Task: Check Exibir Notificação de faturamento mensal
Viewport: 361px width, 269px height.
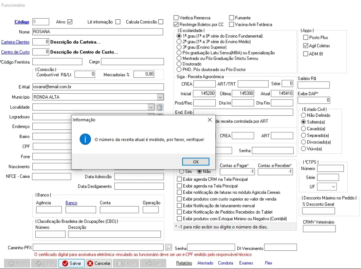Action: pyautogui.click(x=179, y=206)
